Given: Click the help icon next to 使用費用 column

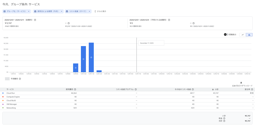Looking at the screenshot, I should click(75, 89).
